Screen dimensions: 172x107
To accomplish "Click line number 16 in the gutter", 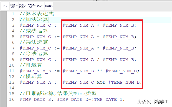I will (x=12, y=99).
